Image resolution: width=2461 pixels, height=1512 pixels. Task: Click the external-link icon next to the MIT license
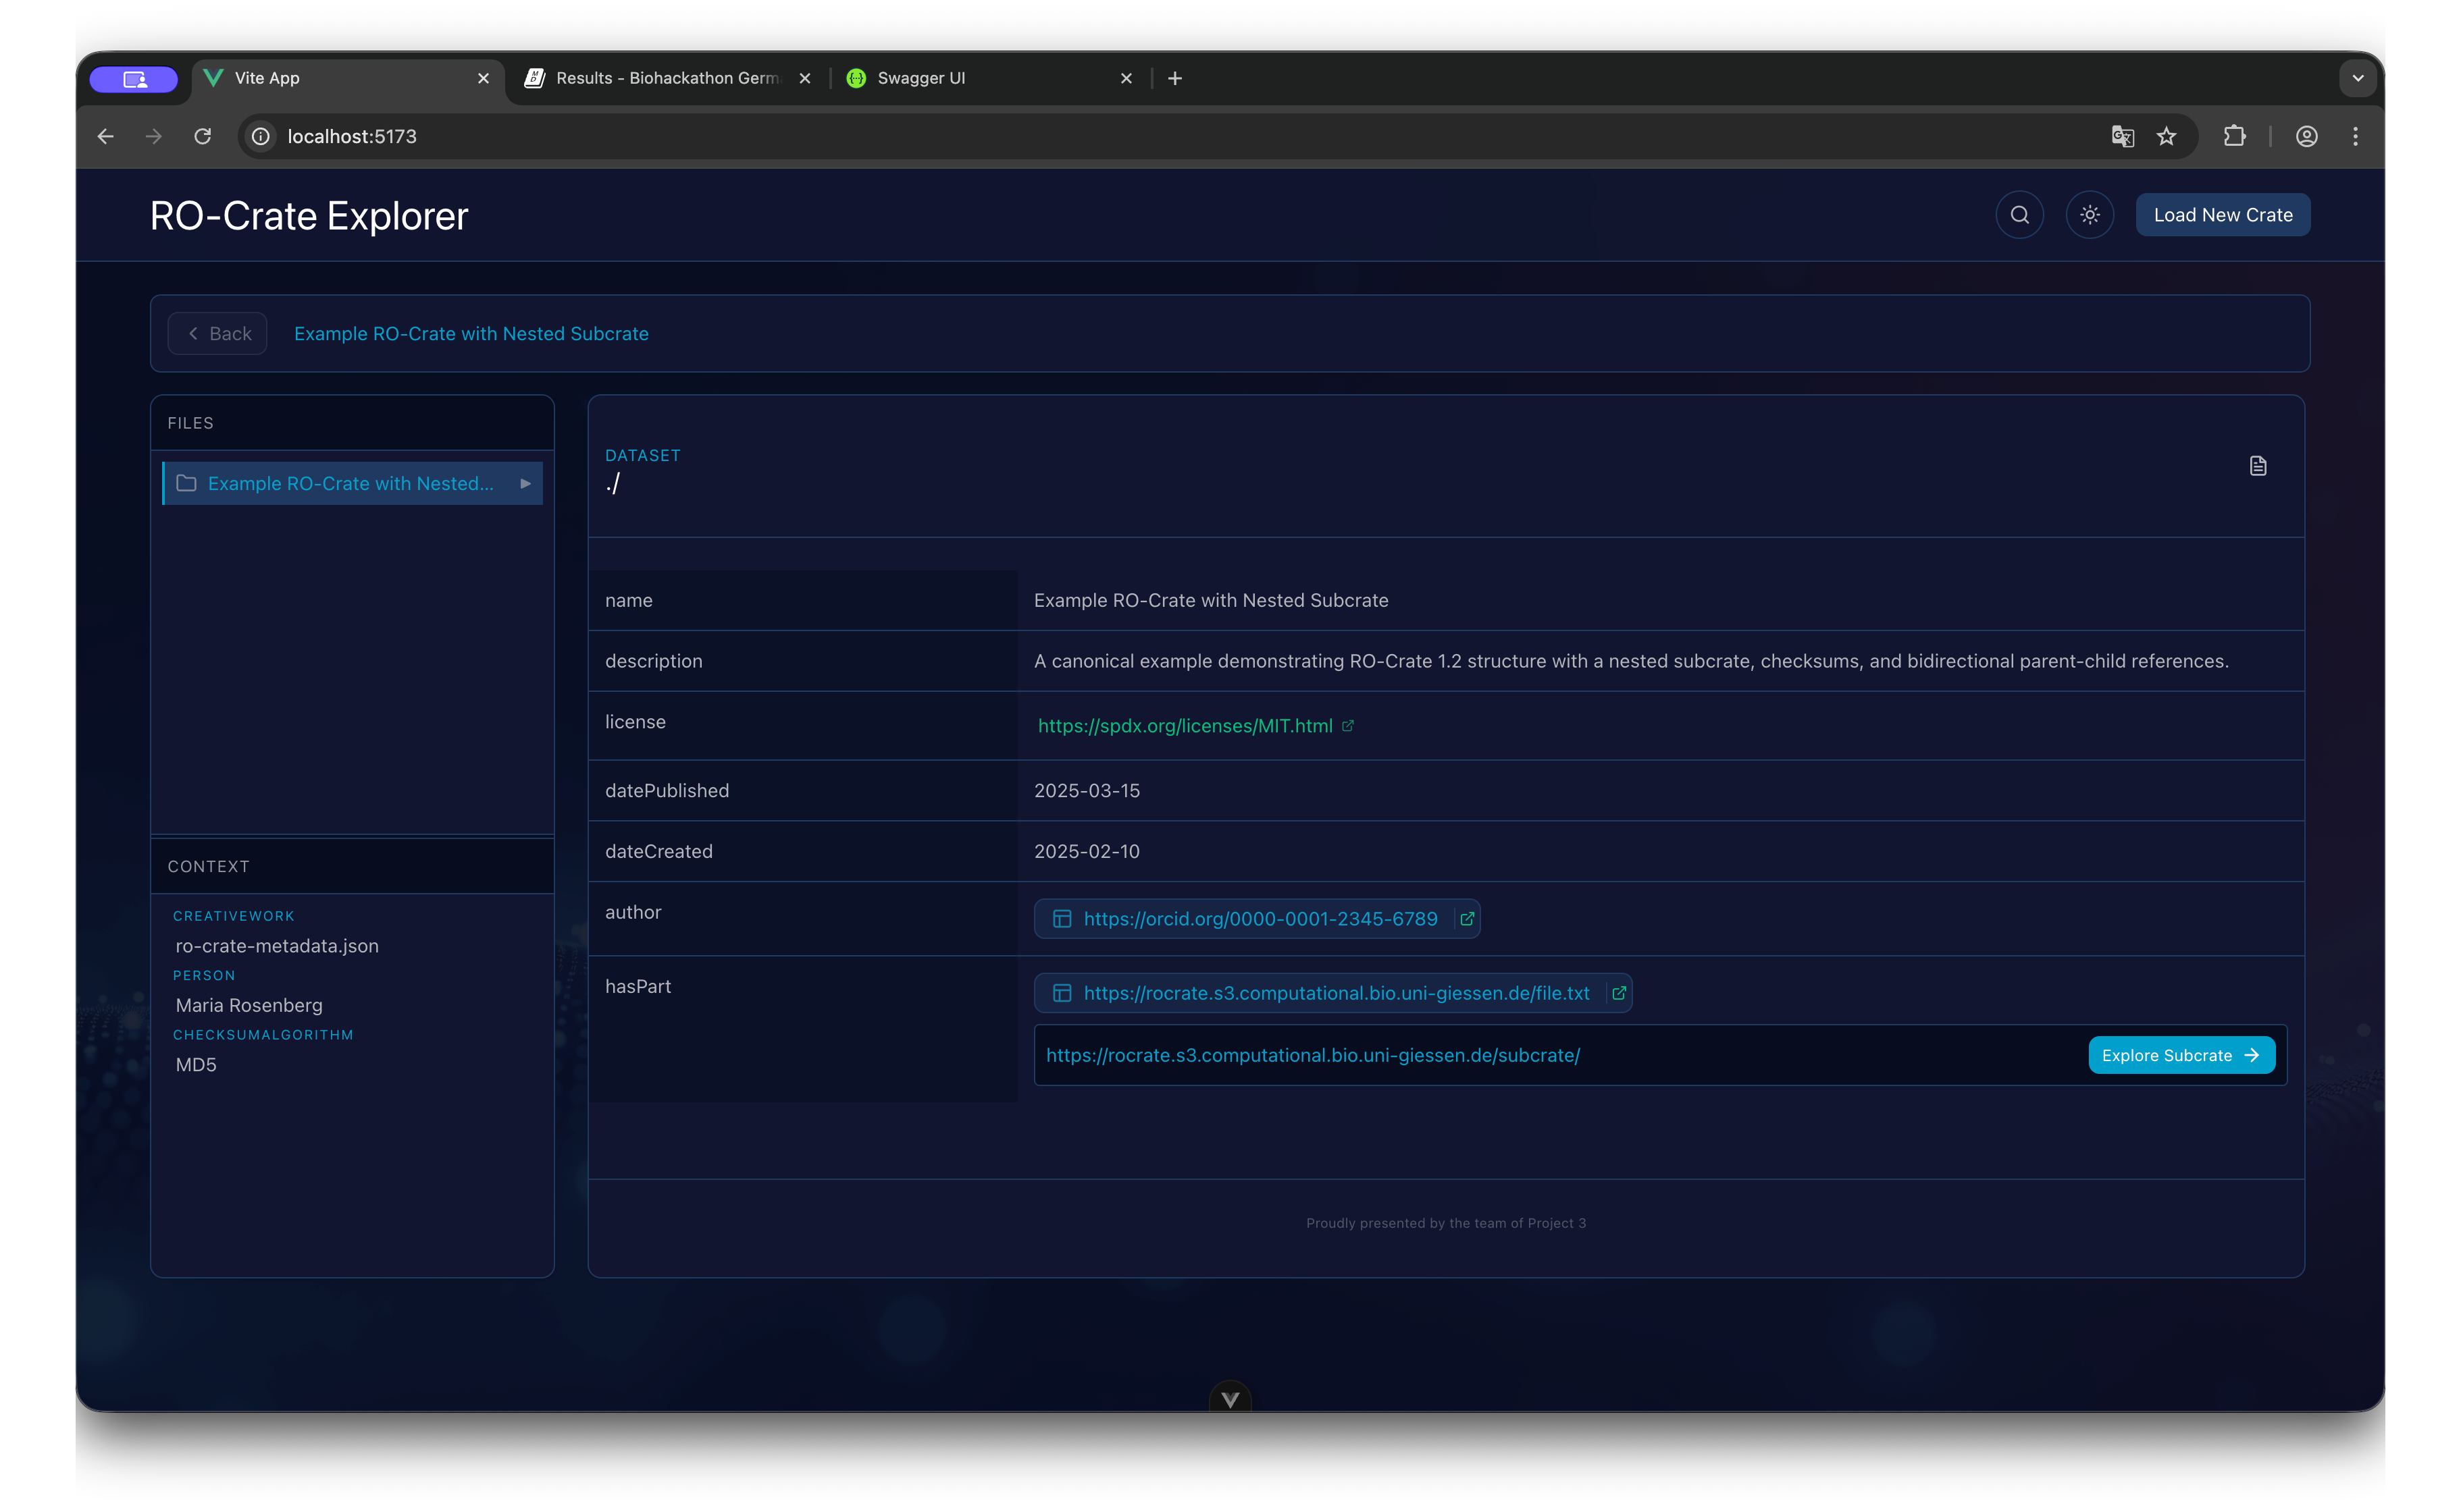point(1347,725)
